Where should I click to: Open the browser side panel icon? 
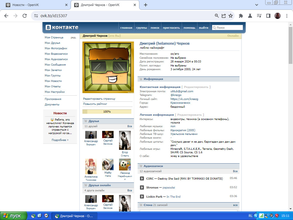pyautogui.click(x=268, y=16)
